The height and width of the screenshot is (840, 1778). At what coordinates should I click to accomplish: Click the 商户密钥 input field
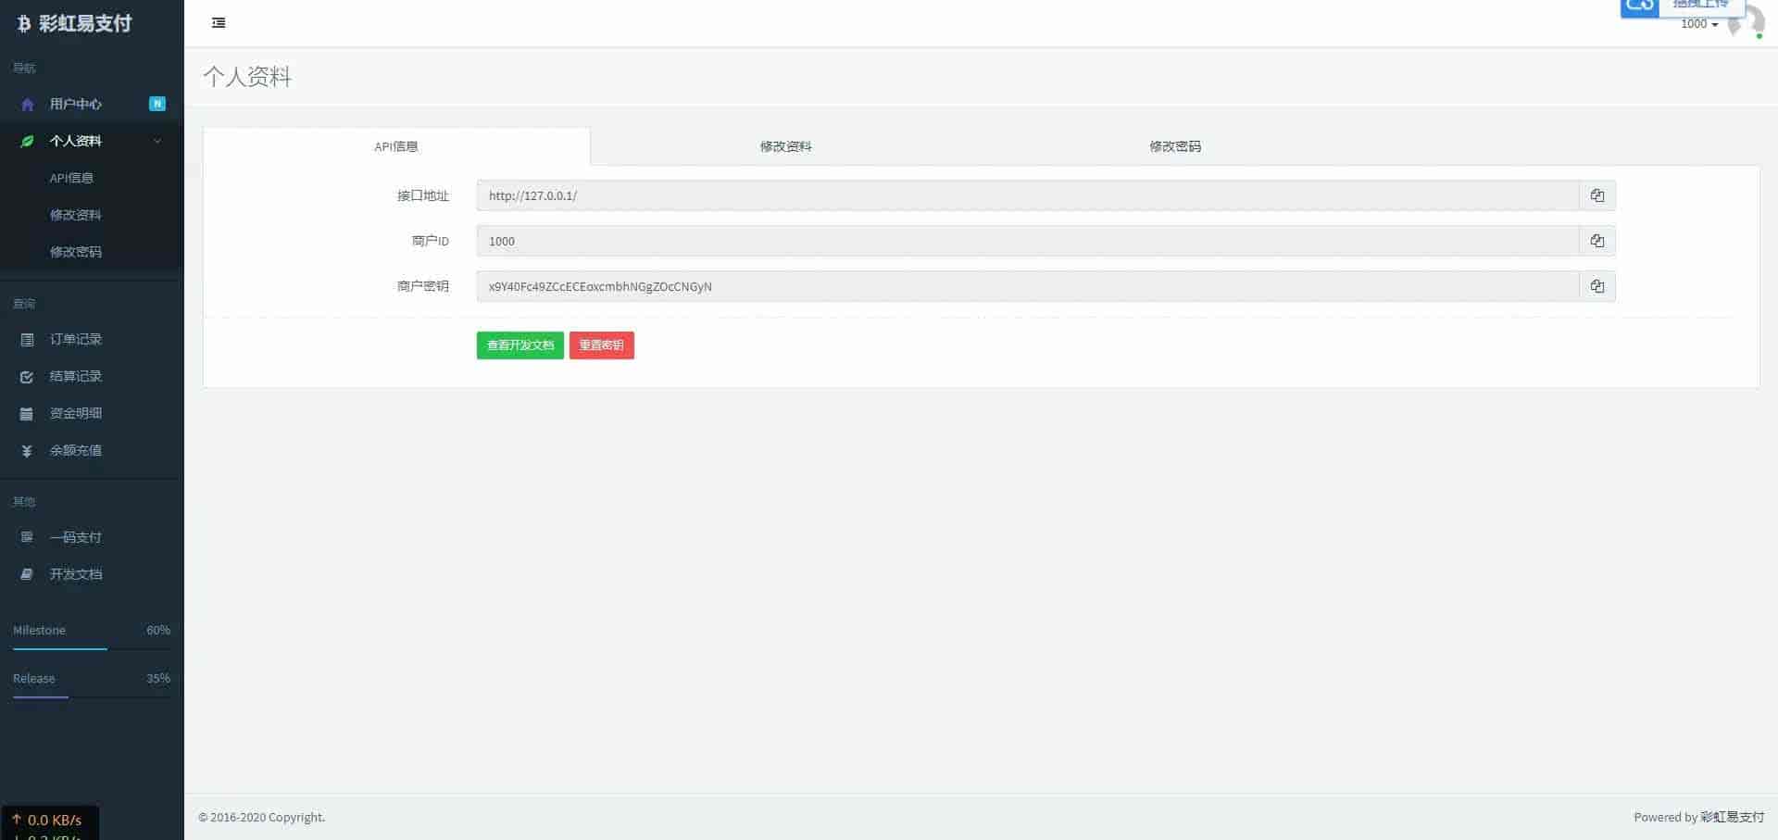[x=1028, y=286]
